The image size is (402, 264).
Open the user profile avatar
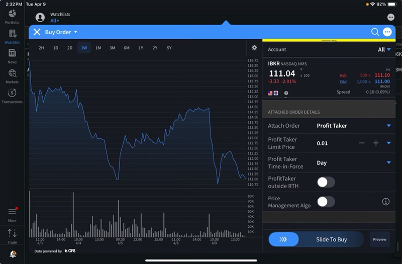(40, 18)
